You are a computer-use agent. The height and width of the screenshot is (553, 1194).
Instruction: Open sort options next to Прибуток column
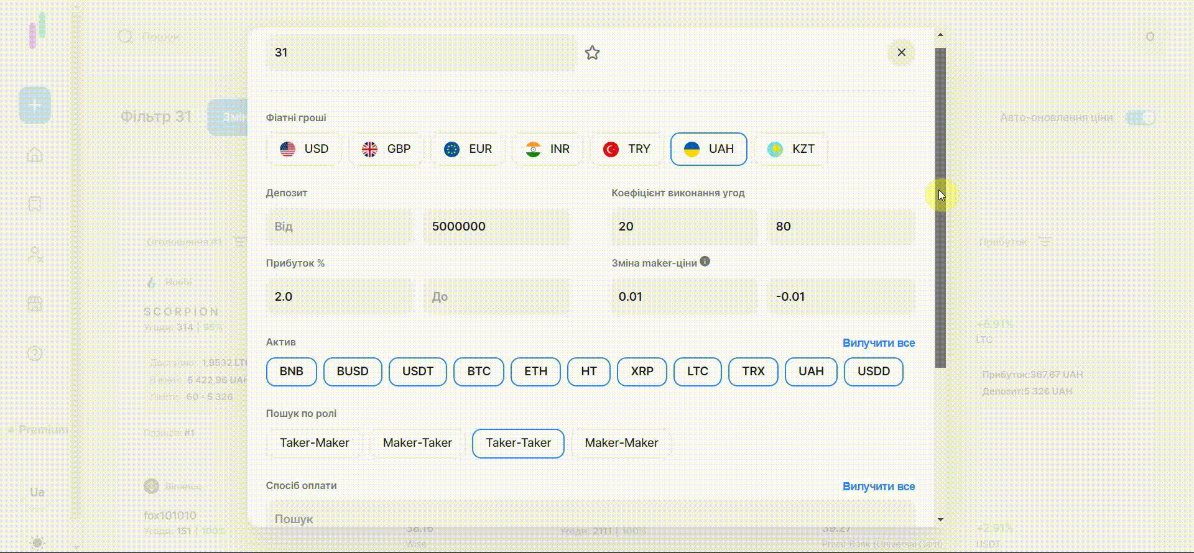coord(1045,242)
